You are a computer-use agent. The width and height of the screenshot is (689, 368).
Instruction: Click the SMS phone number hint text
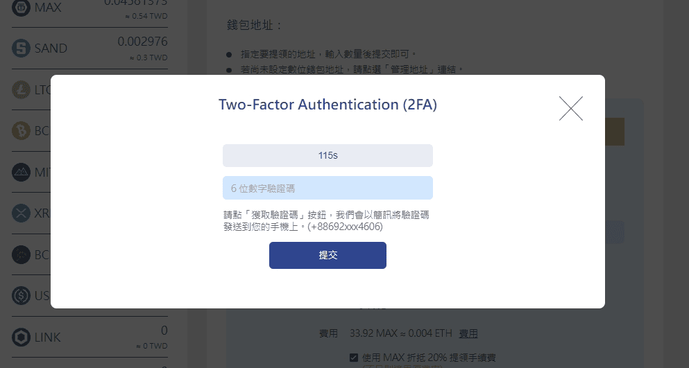pos(326,221)
